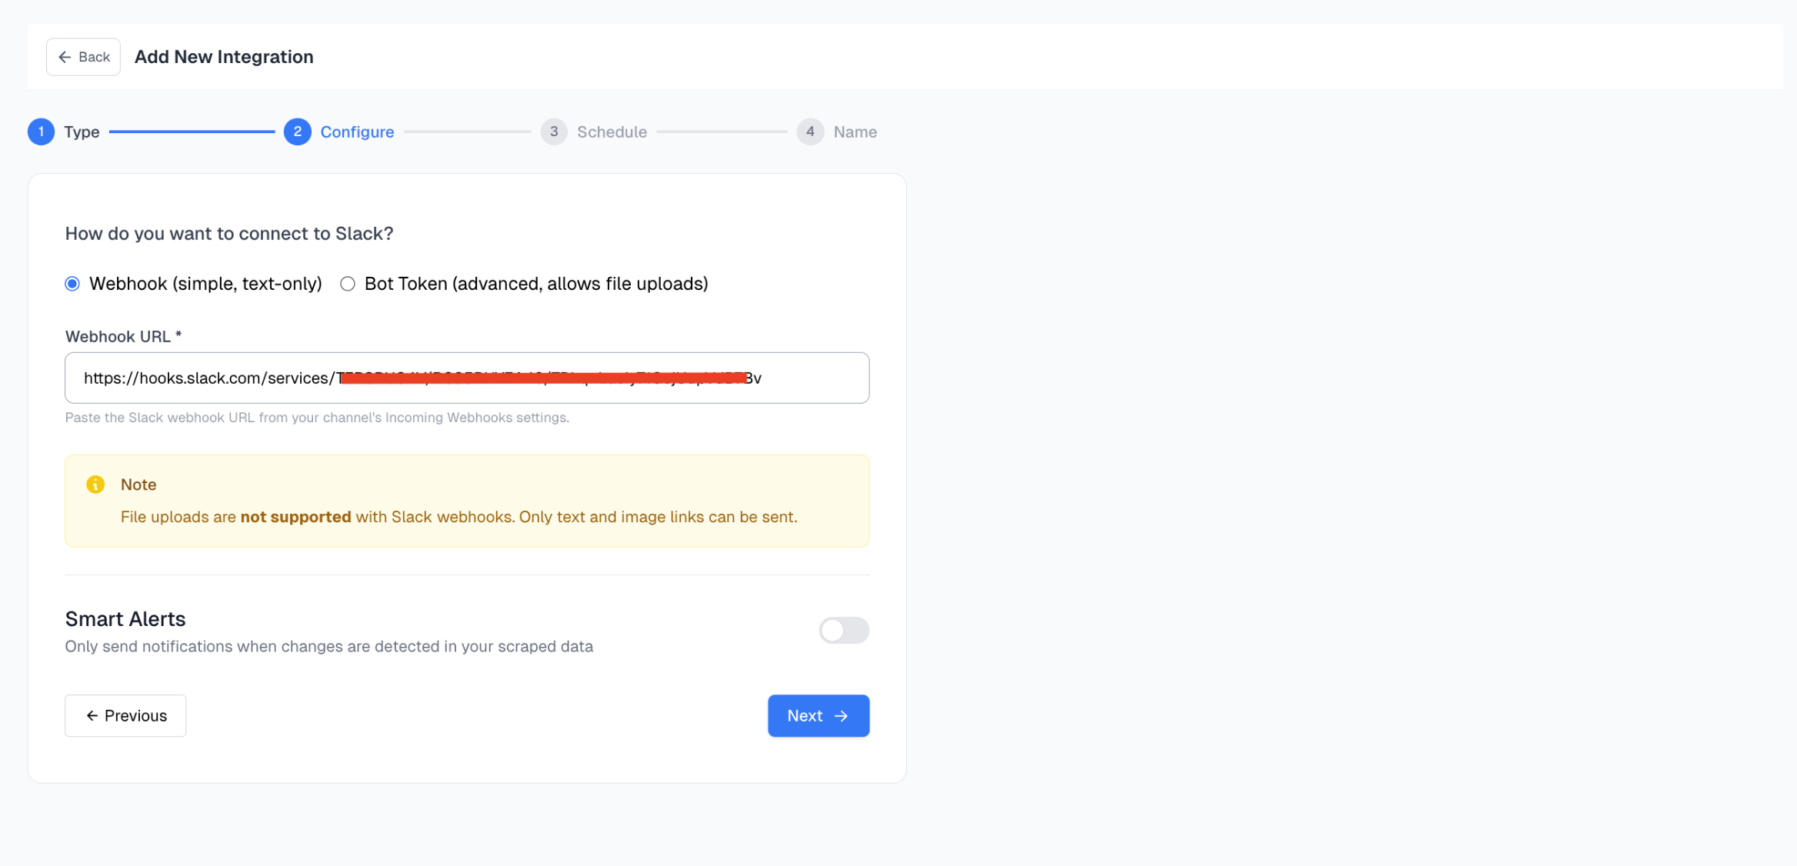The width and height of the screenshot is (1797, 866).
Task: Go to the Name step
Action: pos(855,132)
